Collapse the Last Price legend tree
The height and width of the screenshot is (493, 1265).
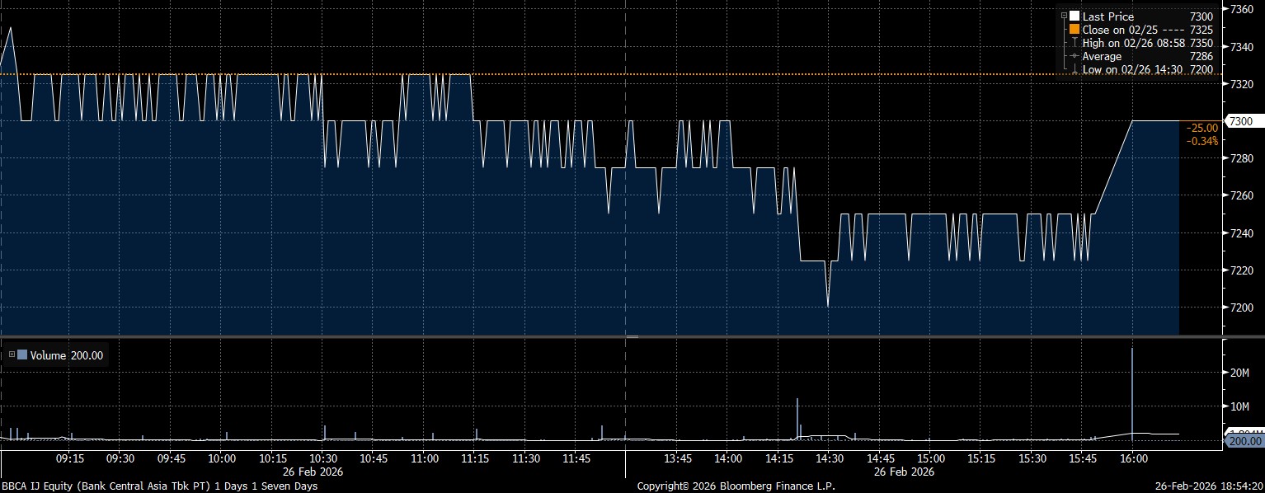(x=1063, y=16)
